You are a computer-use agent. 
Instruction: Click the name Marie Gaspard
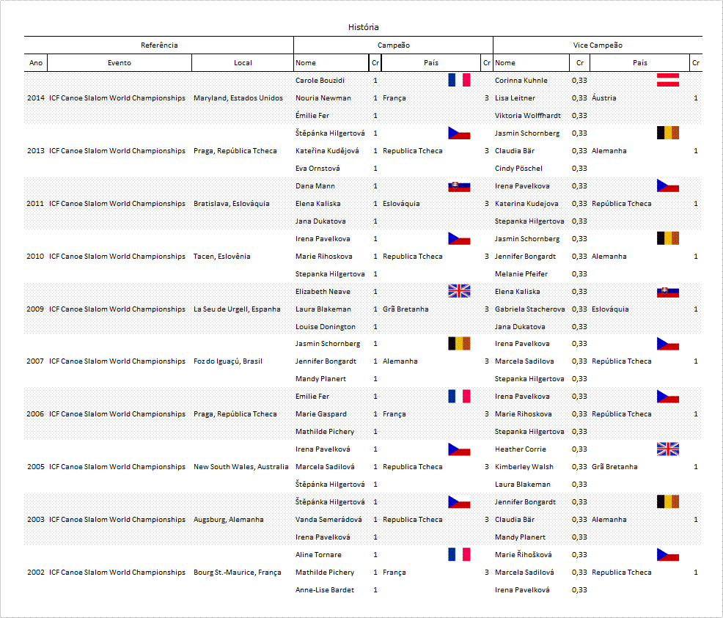(x=321, y=414)
